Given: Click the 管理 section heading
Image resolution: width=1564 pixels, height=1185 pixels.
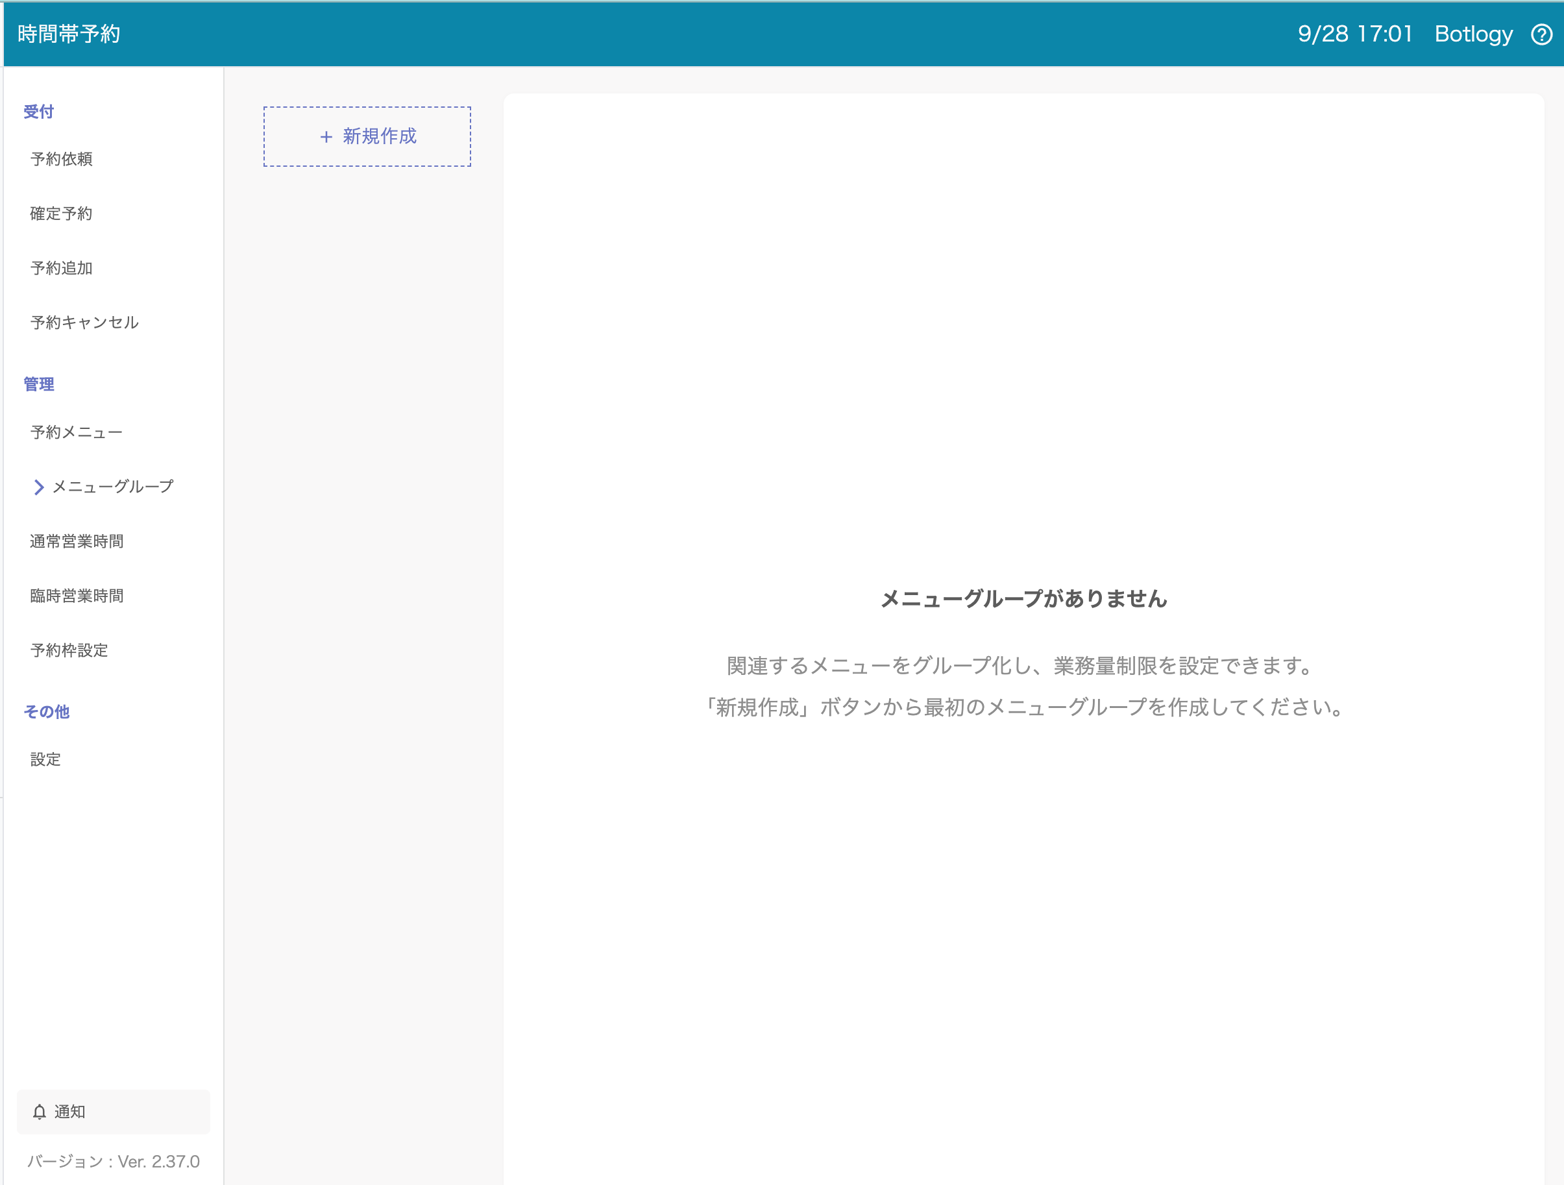Looking at the screenshot, I should coord(39,384).
